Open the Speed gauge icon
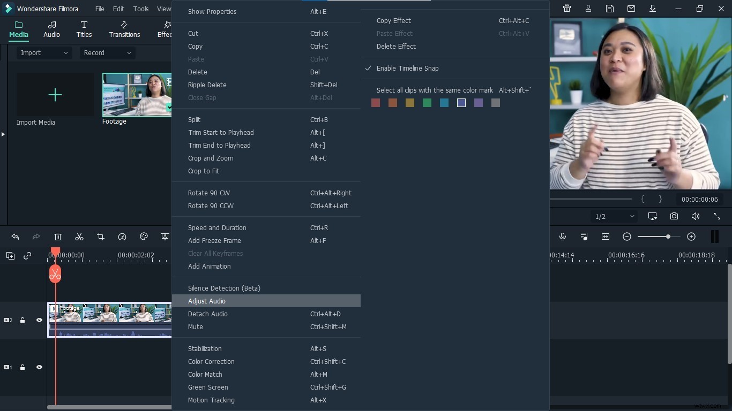The width and height of the screenshot is (732, 411). click(x=122, y=237)
